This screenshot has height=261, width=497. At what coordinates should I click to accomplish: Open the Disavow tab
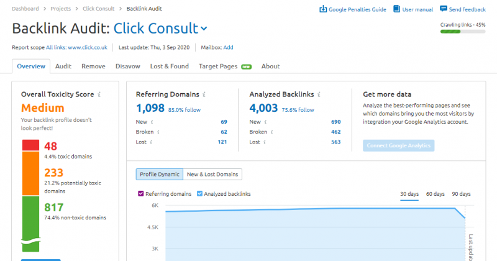point(128,66)
